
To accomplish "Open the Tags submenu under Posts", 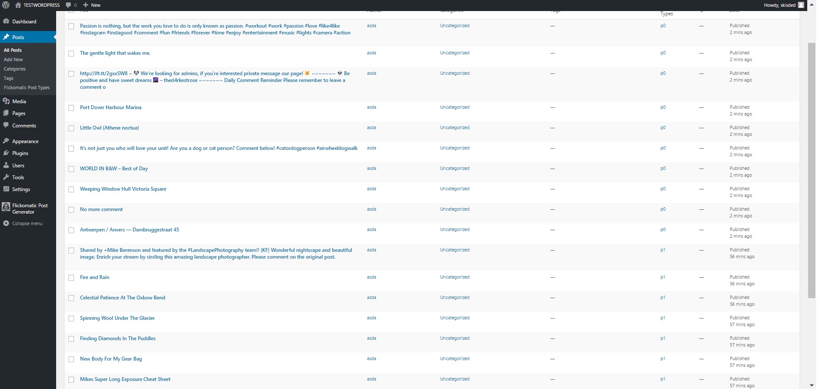I will 9,78.
